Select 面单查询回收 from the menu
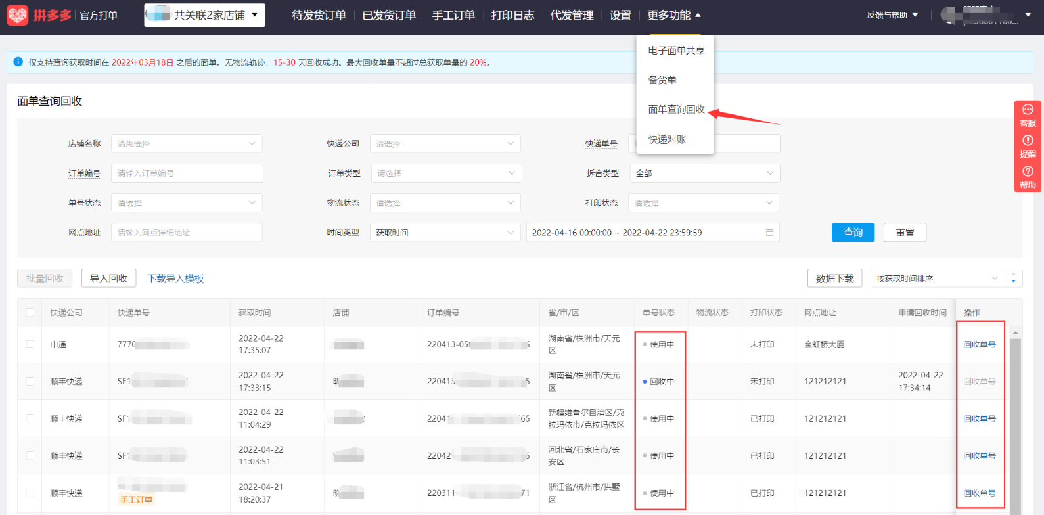Image resolution: width=1044 pixels, height=515 pixels. click(x=675, y=110)
